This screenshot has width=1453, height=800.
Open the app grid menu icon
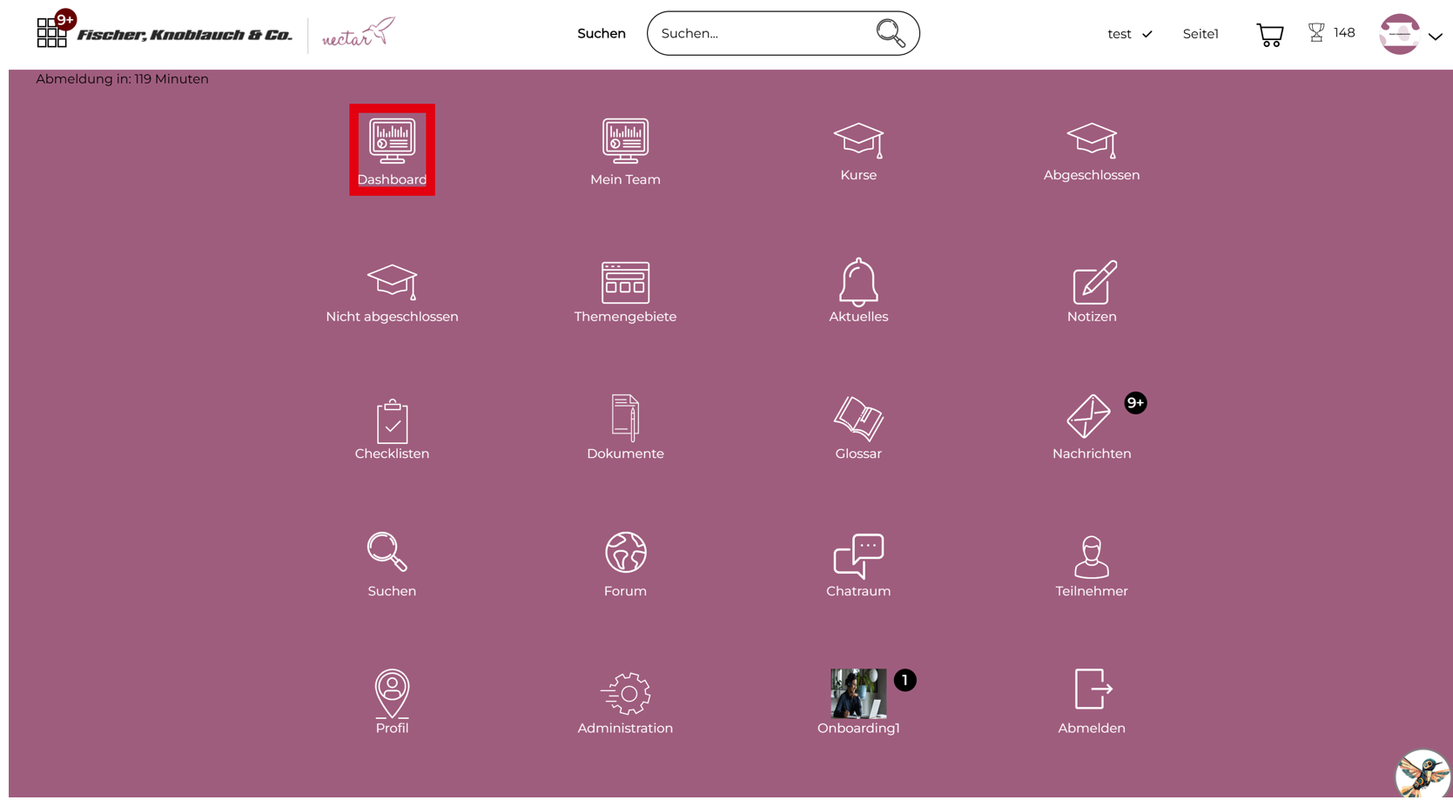coord(51,34)
